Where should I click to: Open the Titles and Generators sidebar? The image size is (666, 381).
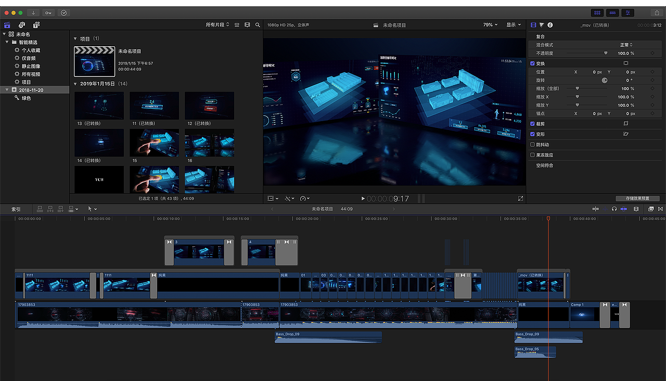(x=36, y=25)
